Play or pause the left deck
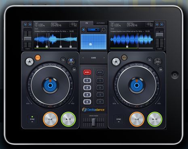Viewport: 188px width, 149px height. (x=68, y=119)
